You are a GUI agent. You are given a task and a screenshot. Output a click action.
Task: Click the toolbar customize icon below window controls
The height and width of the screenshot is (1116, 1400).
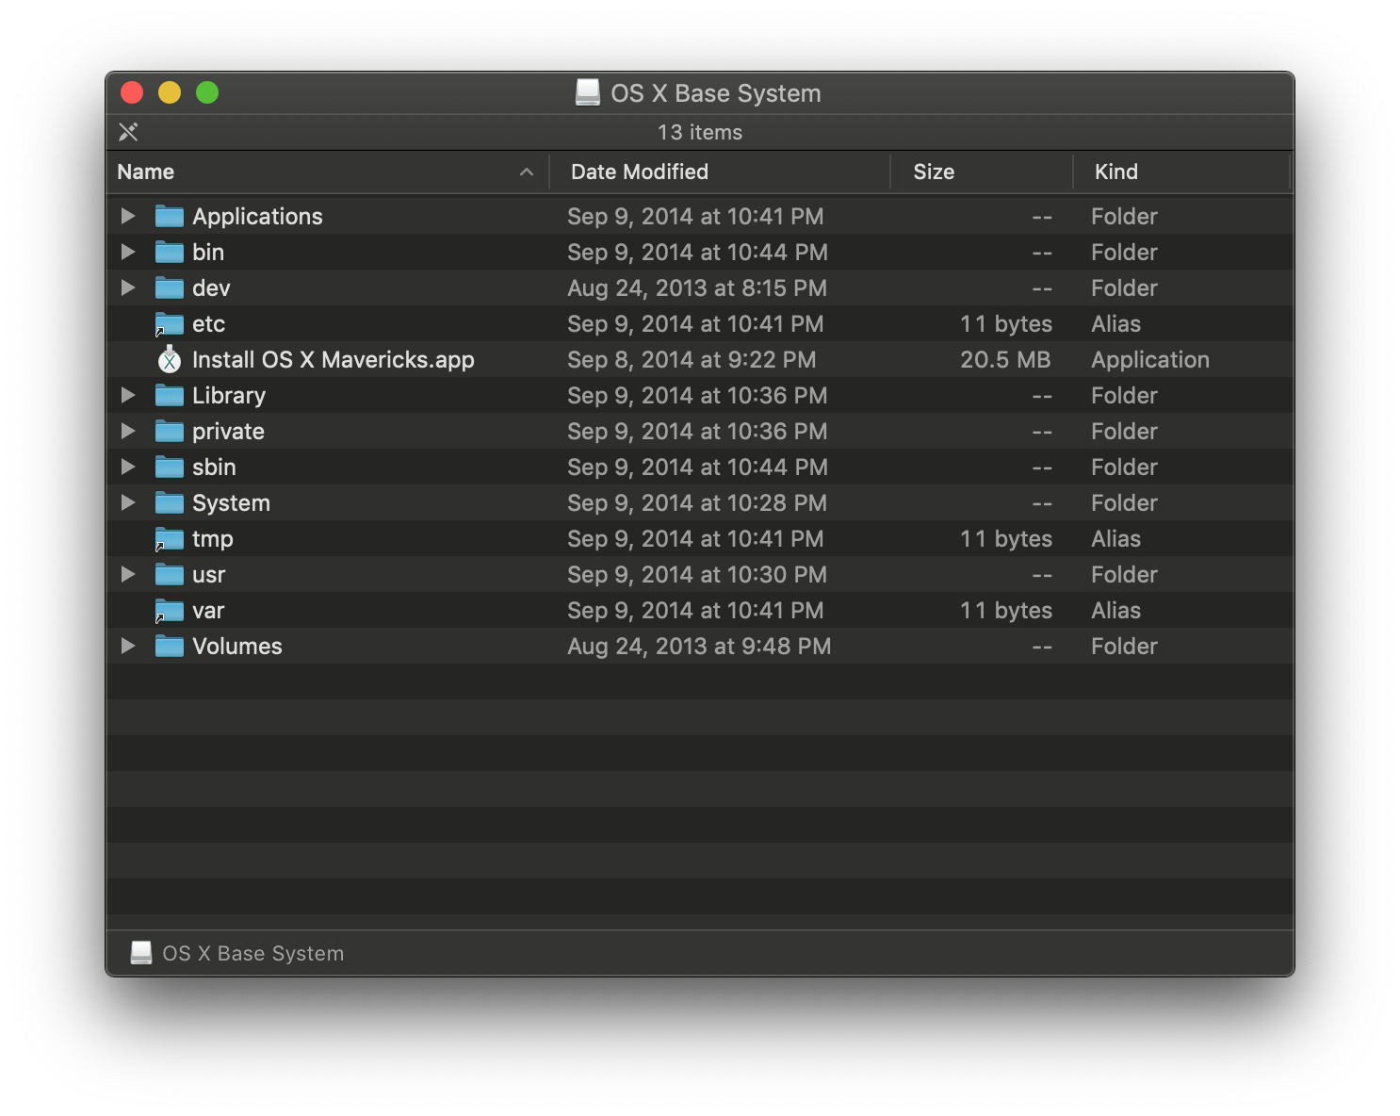click(x=129, y=132)
